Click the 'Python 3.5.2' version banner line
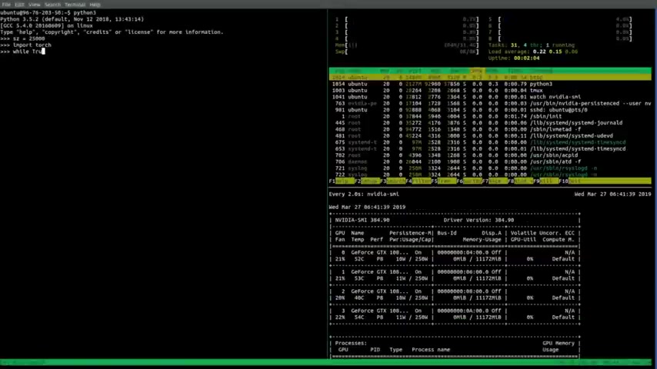The height and width of the screenshot is (369, 657). [72, 19]
